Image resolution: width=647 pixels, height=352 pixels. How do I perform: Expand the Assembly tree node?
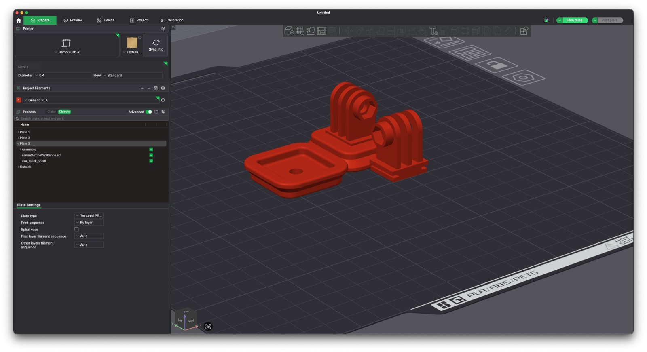coord(20,150)
